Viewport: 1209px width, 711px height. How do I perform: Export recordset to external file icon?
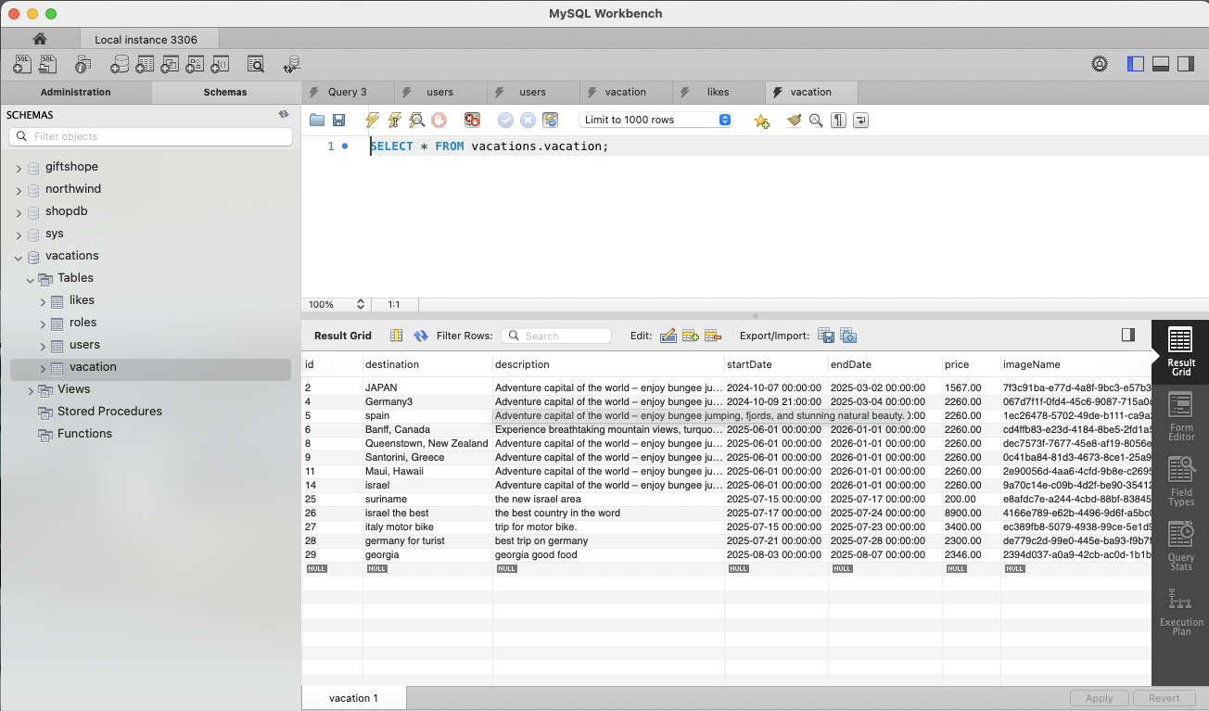(826, 336)
